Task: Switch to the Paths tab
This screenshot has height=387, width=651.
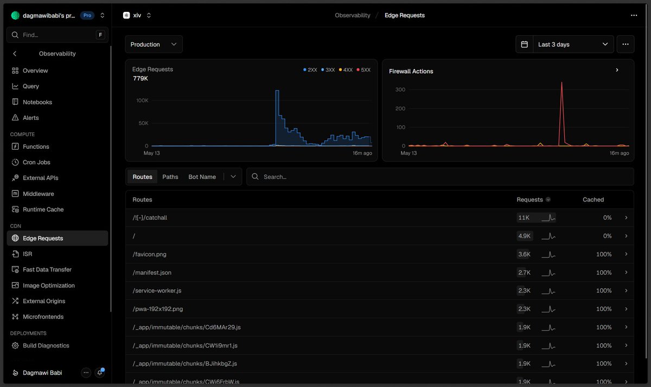Action: click(170, 177)
